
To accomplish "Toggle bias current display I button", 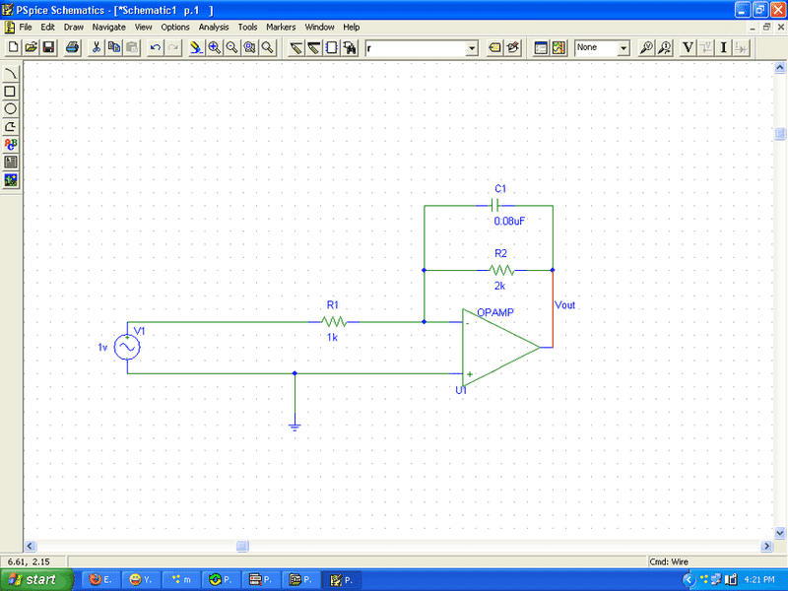I will pos(724,47).
